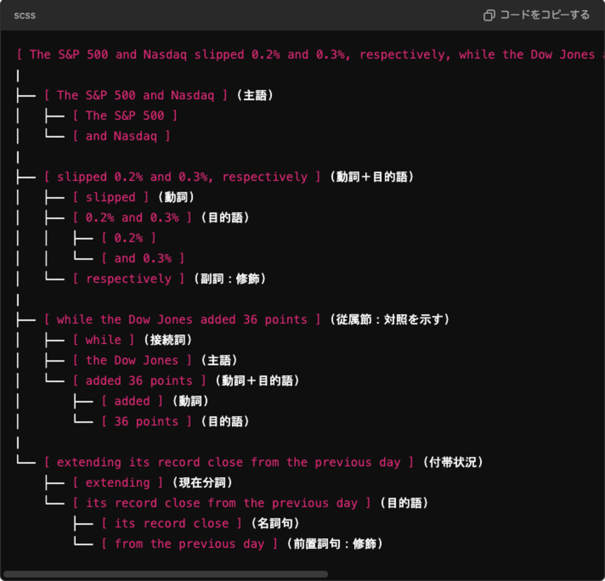Click the full sentence line at the tree root
The height and width of the screenshot is (581, 605).
click(x=310, y=54)
